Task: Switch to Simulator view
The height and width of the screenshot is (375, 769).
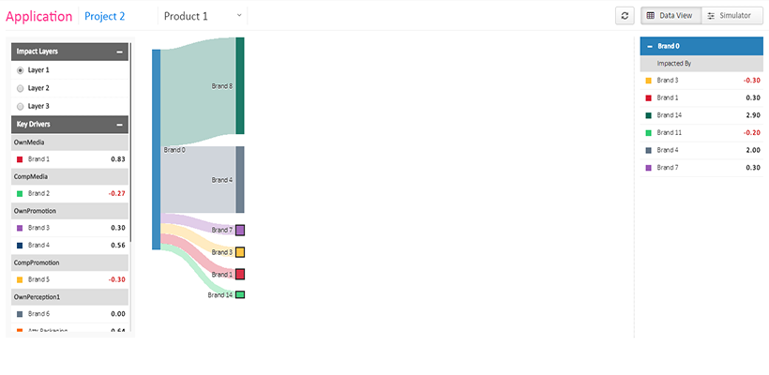Action: pos(729,16)
